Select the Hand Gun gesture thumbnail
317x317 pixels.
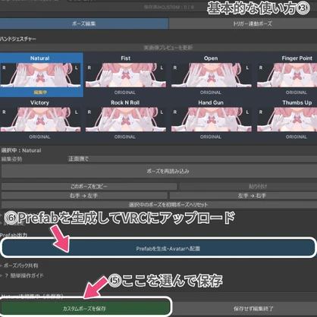click(212, 120)
